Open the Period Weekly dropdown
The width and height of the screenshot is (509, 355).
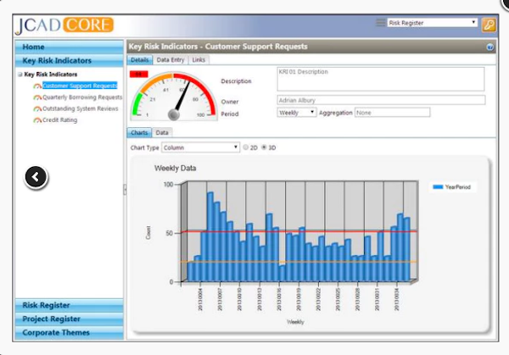coord(297,112)
